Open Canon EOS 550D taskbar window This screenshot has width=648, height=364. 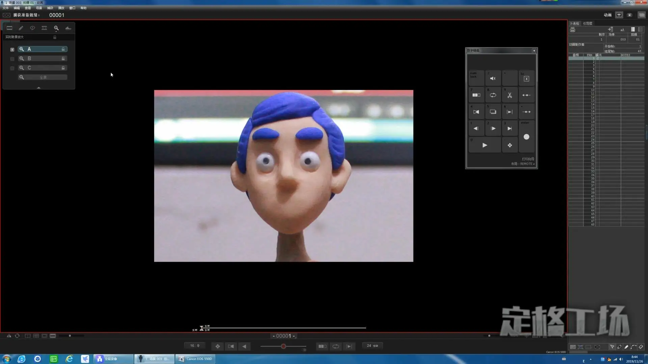[195, 359]
